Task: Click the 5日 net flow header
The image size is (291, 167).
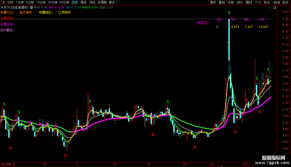Action: pos(246,20)
